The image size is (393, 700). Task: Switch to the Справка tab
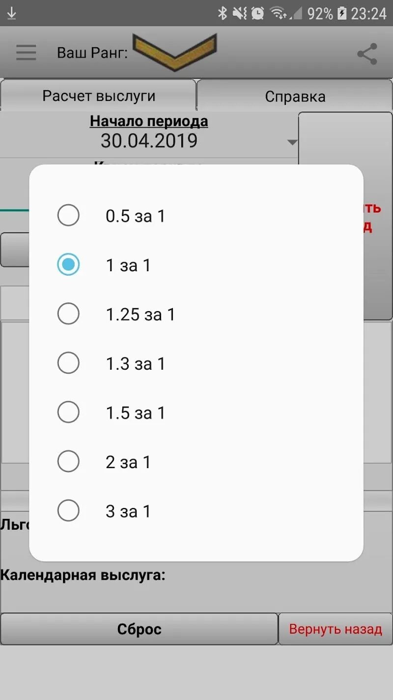295,96
